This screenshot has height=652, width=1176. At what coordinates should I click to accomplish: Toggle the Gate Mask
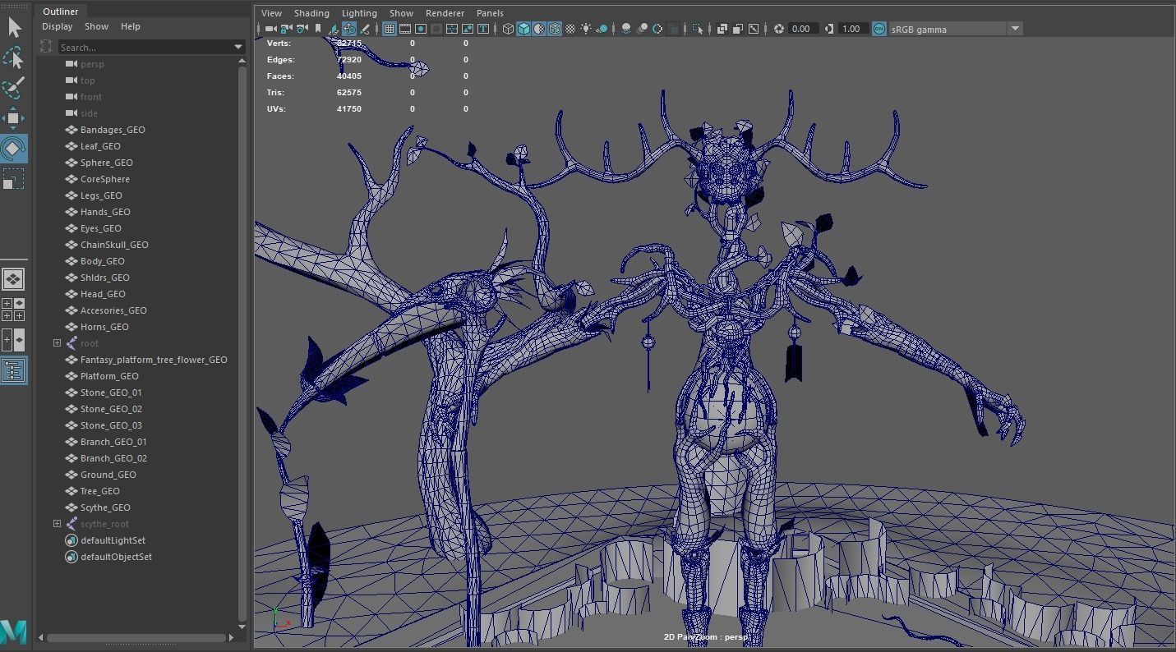coord(436,29)
